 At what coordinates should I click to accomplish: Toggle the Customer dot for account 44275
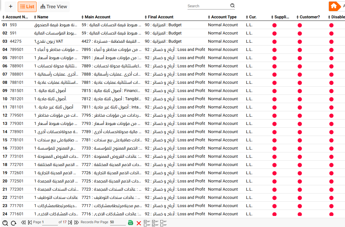[299, 41]
